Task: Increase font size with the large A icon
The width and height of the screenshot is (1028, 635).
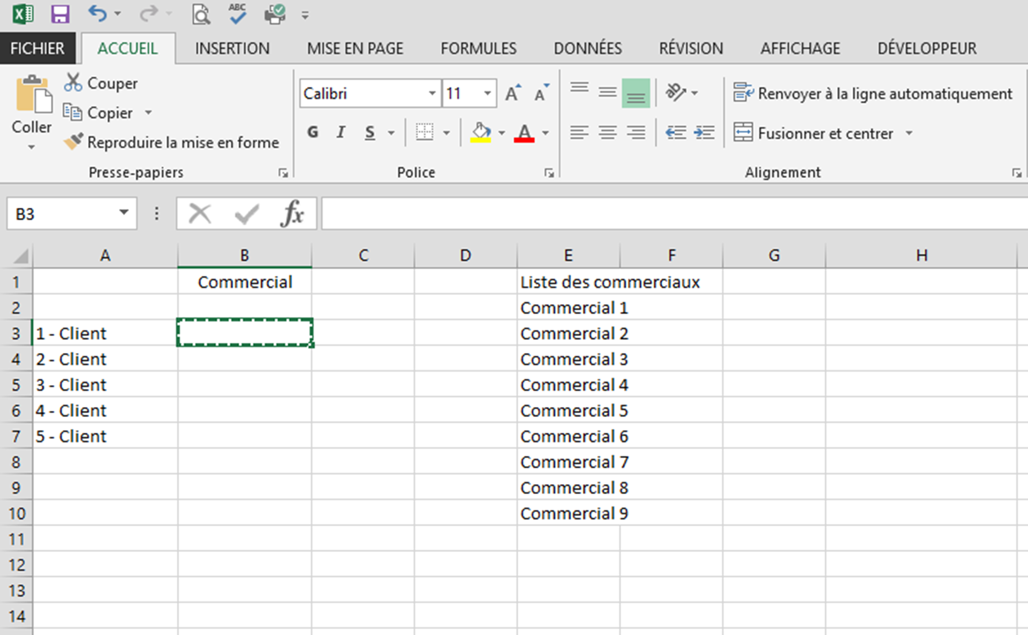Action: [513, 93]
